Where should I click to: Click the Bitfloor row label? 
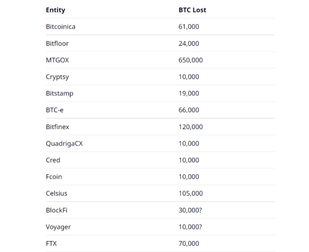tap(57, 43)
